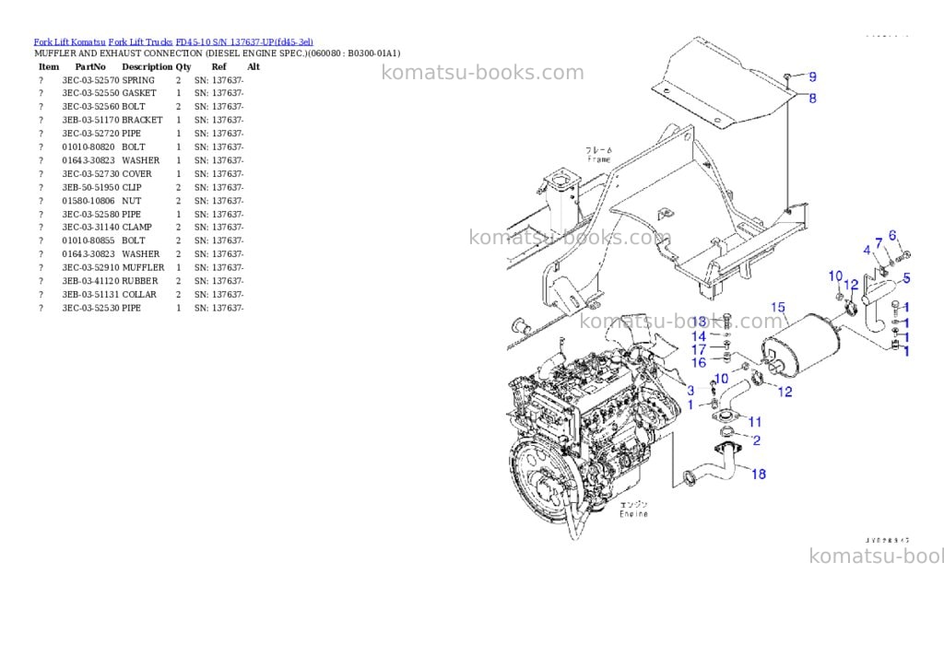Click callout number 13 in diagram
Image resolution: width=944 pixels, height=668 pixels.
pyautogui.click(x=699, y=322)
